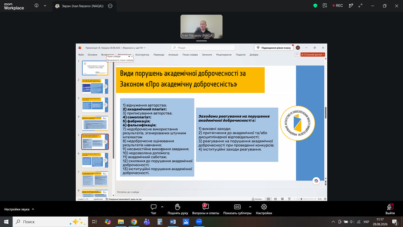Viewport: 403px width, 227px height.
Task: Toggle full screen view arrows icon
Action: point(360,6)
